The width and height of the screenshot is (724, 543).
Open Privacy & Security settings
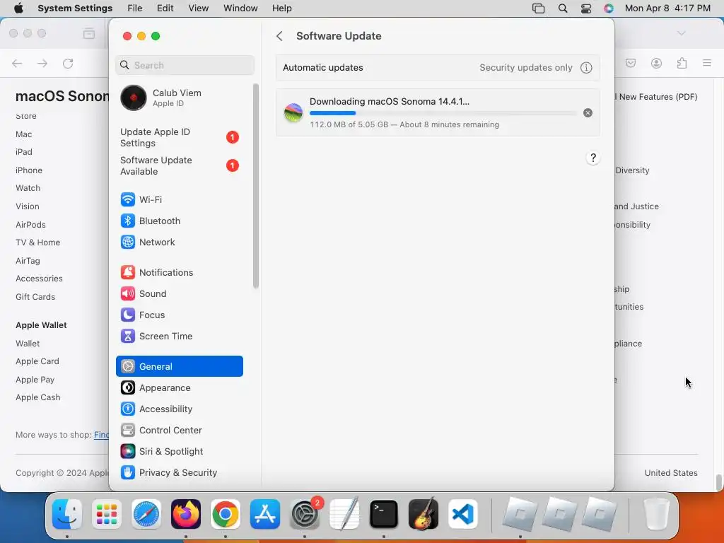179,473
